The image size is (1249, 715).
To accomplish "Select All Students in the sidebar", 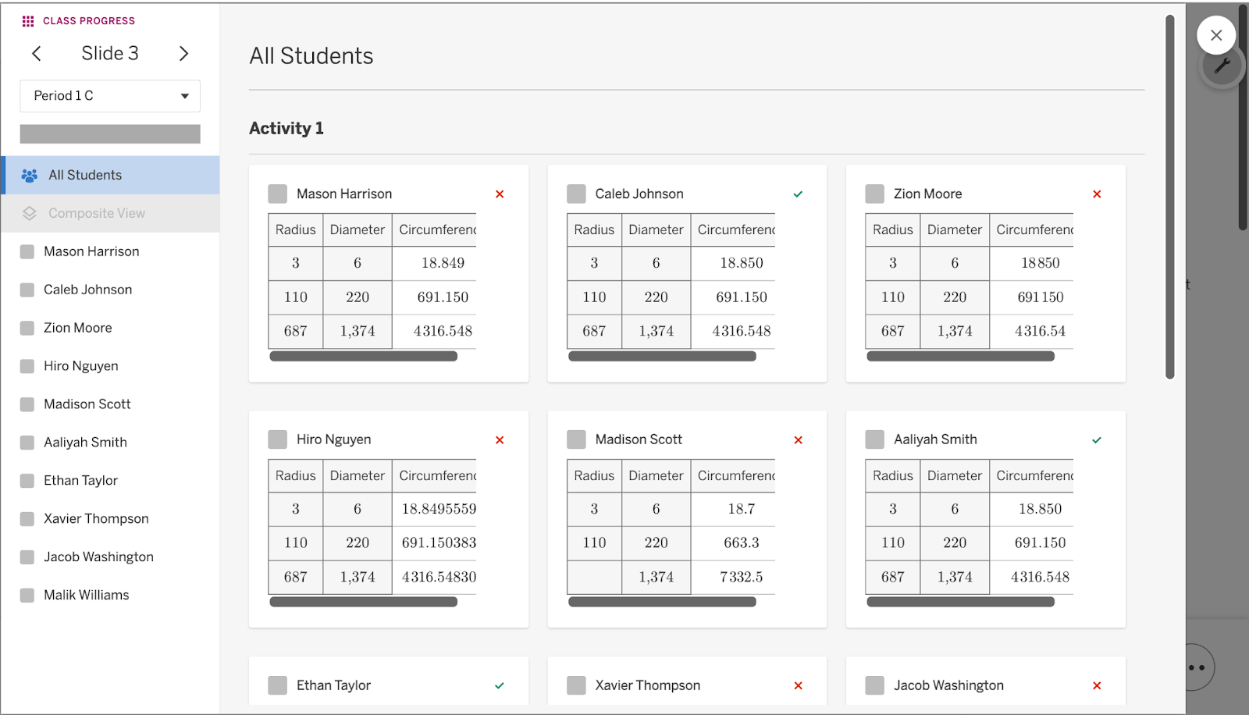I will 85,176.
